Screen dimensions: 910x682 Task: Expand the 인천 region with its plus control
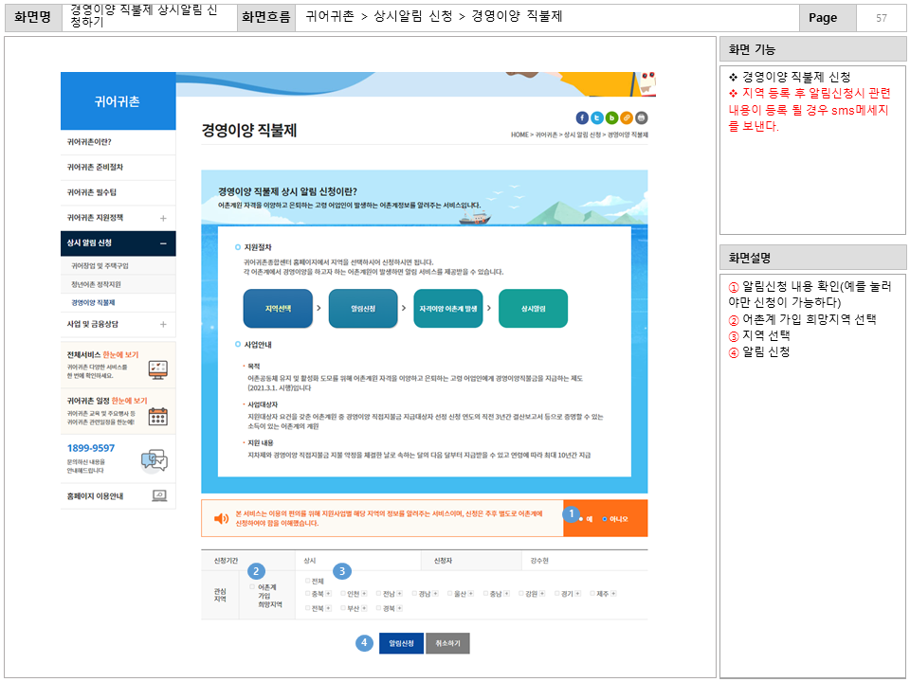[x=365, y=594]
